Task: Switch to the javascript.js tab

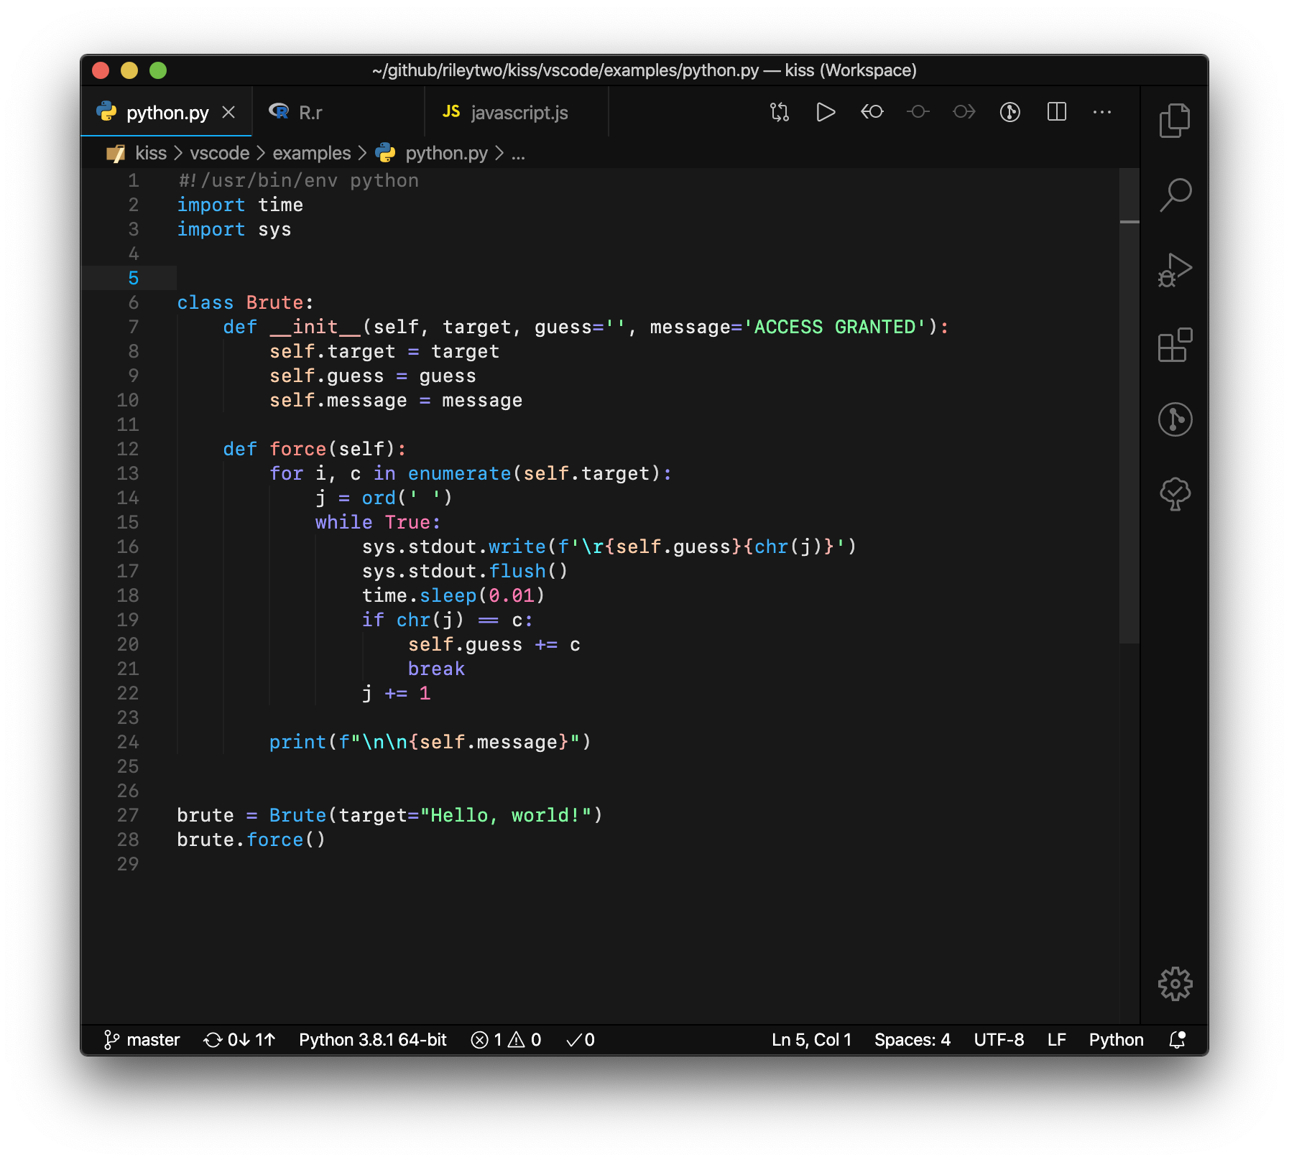Action: 517,112
